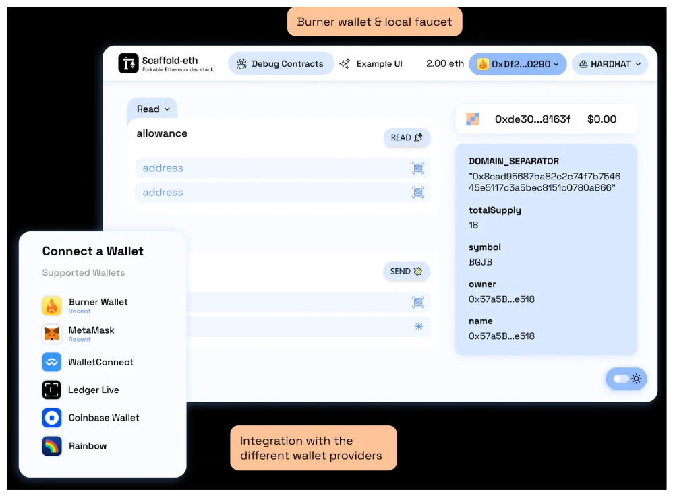The image size is (673, 496).
Task: Click the Burner Wallet flame icon
Action: coord(52,306)
